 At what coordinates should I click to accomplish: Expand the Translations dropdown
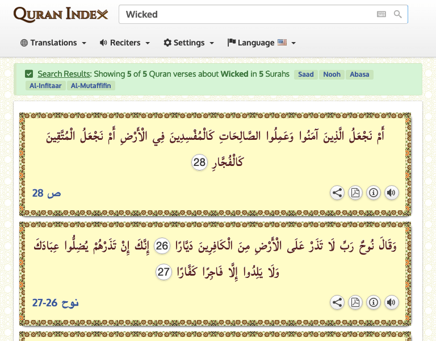(x=53, y=43)
